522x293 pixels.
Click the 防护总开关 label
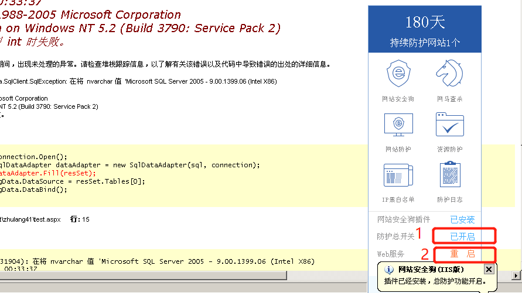[395, 236]
